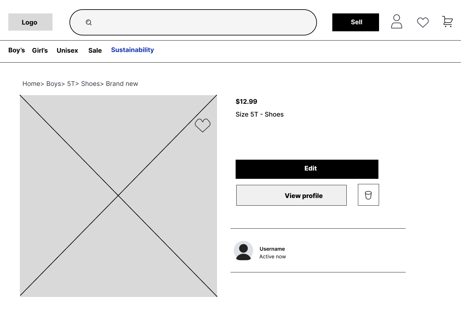Delete listing with trash bin icon

(x=368, y=195)
